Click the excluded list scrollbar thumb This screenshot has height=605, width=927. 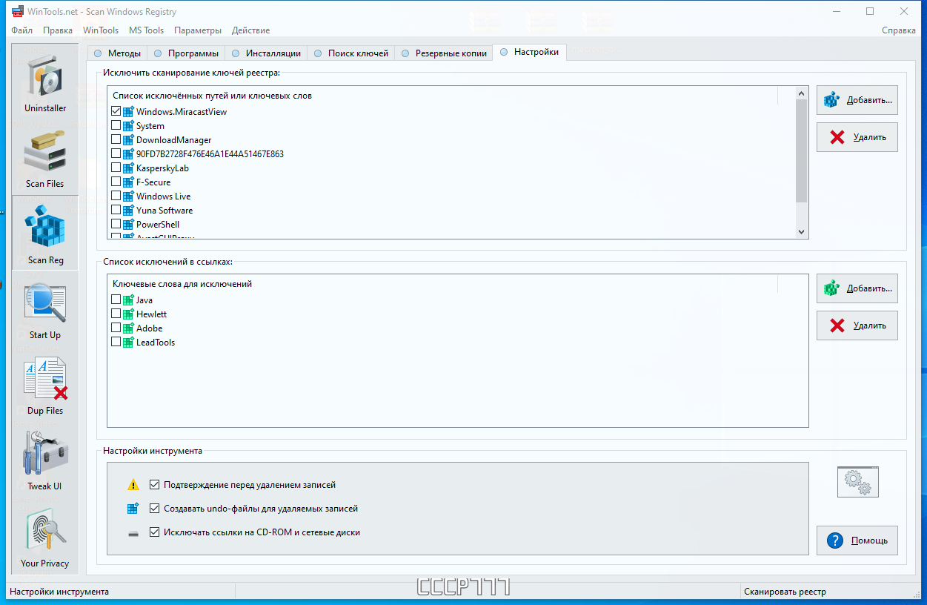tap(801, 151)
